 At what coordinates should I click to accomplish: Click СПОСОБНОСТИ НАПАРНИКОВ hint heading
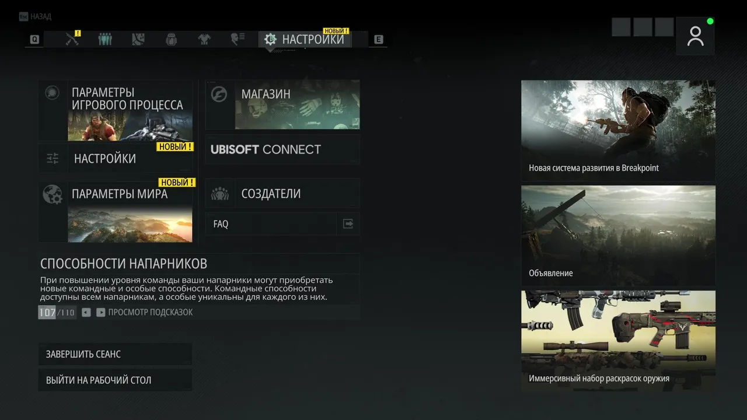(124, 264)
